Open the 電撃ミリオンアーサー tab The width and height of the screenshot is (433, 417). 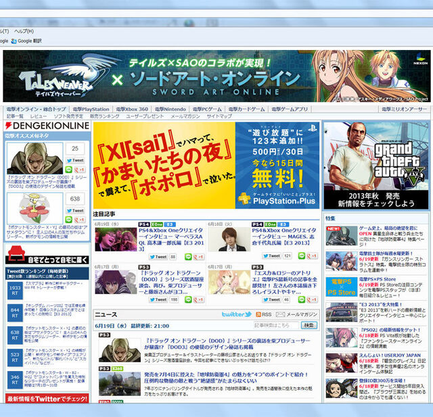point(404,109)
